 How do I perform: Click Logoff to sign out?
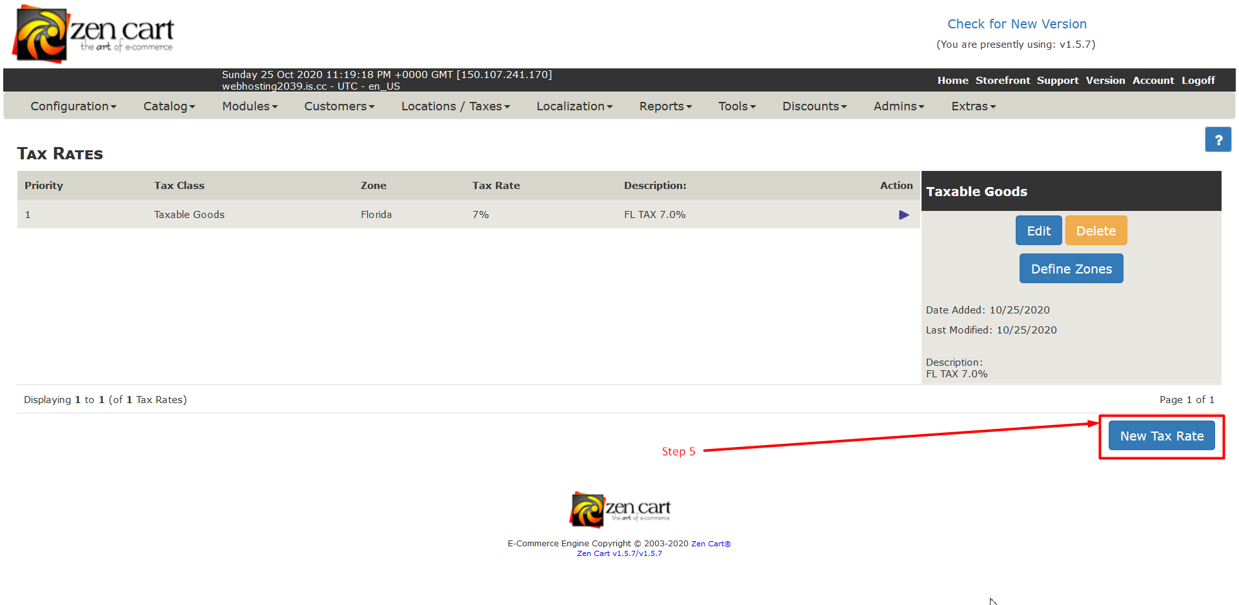click(x=1198, y=81)
